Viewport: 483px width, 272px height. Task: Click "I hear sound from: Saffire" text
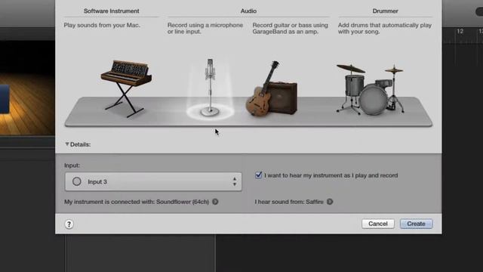[289, 202]
